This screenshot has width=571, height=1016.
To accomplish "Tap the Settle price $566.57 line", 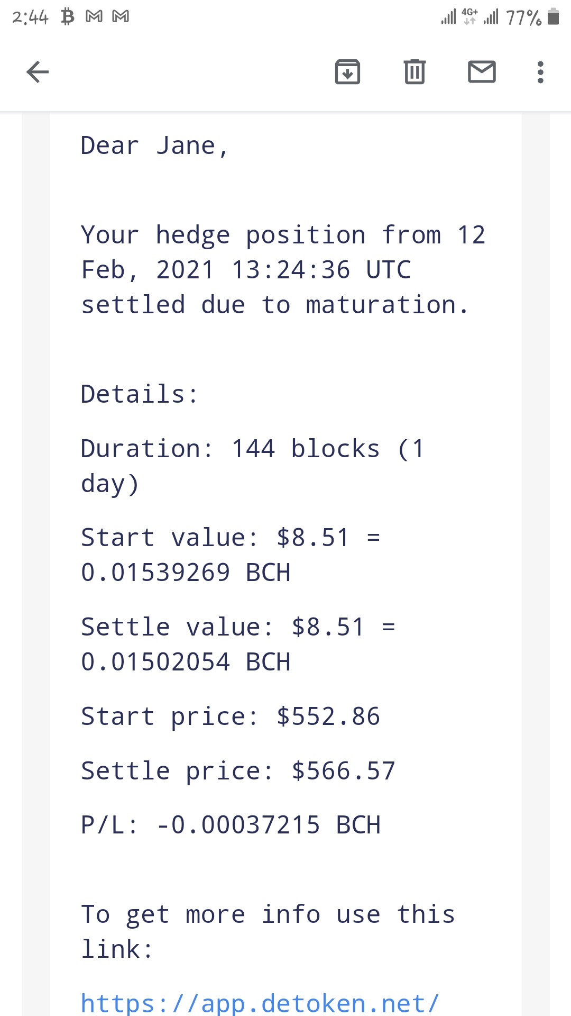I will pyautogui.click(x=238, y=771).
